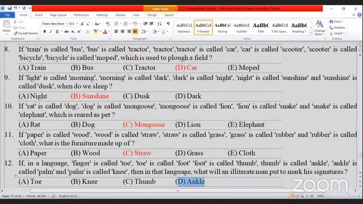Sort the selected text
Screen dimensions: 363x204
point(159,24)
